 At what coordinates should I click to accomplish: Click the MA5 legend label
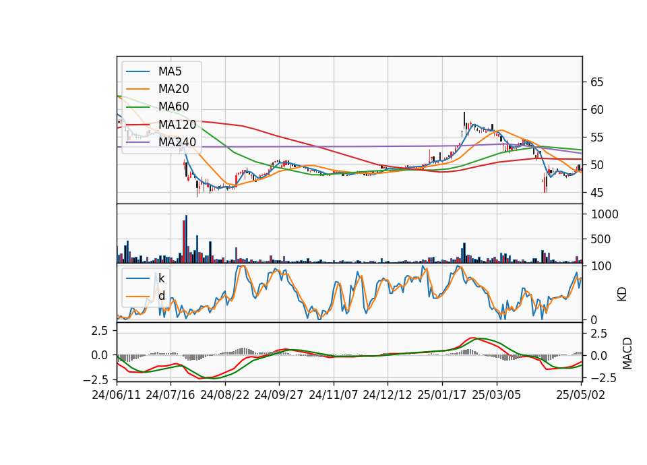170,71
